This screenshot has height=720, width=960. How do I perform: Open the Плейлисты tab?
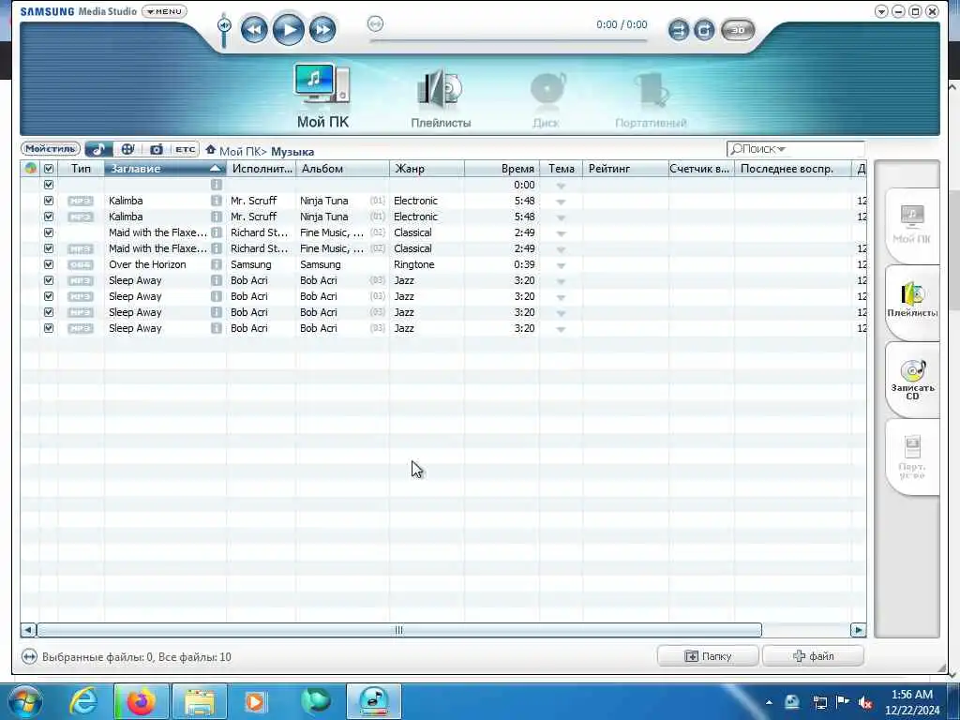(x=441, y=97)
